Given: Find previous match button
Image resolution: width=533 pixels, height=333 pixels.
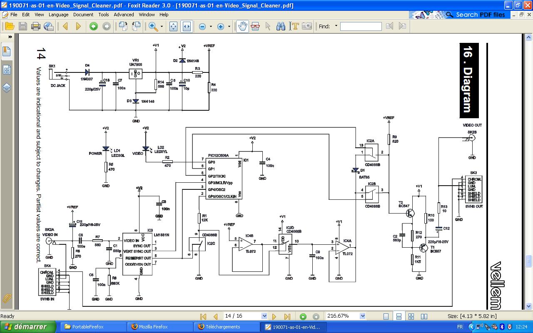Looking at the screenshot, I should [390, 26].
